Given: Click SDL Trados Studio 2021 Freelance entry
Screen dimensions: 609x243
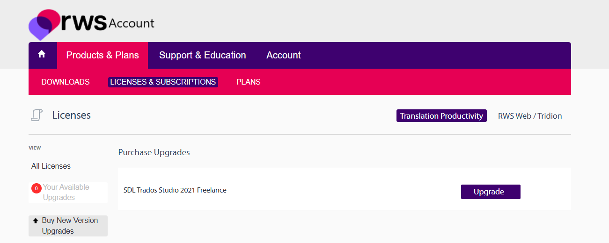Looking at the screenshot, I should coord(175,190).
